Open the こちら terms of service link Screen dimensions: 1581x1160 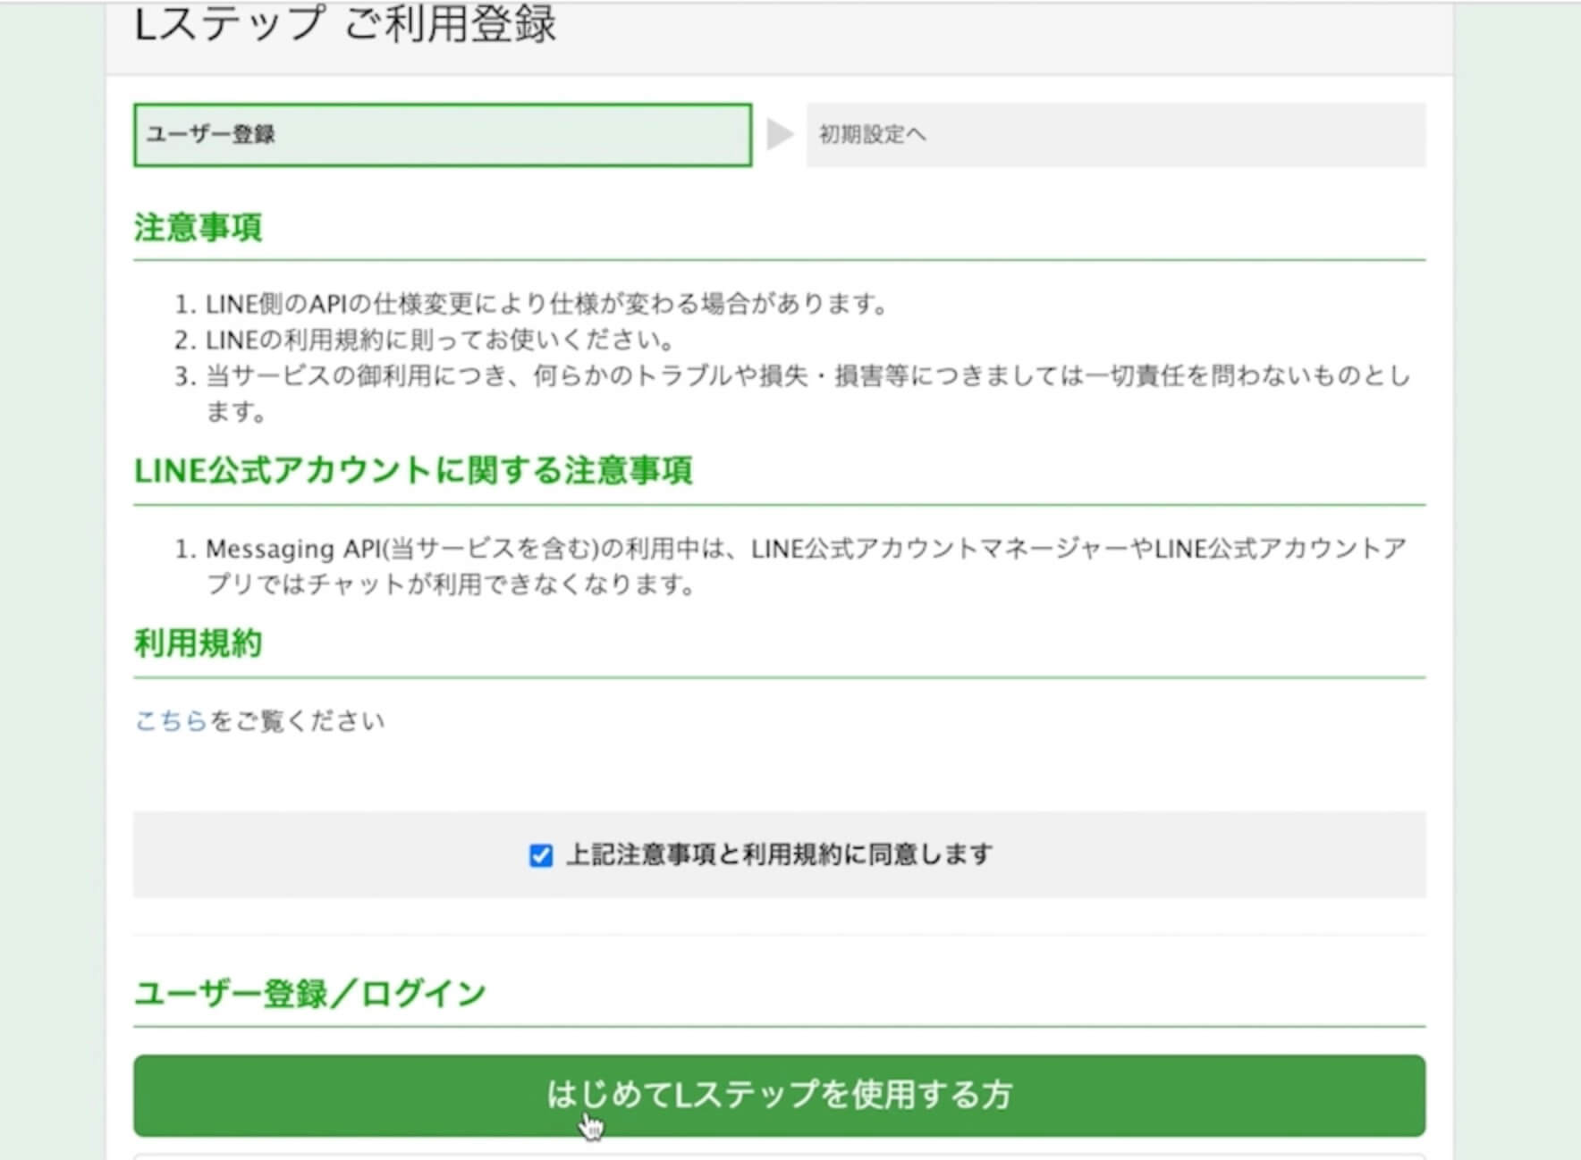pos(171,720)
